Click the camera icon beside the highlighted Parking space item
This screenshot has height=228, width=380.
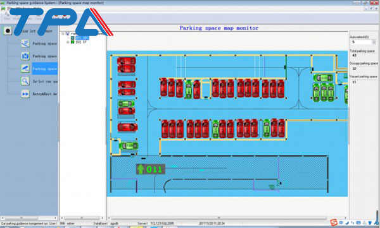[25, 69]
